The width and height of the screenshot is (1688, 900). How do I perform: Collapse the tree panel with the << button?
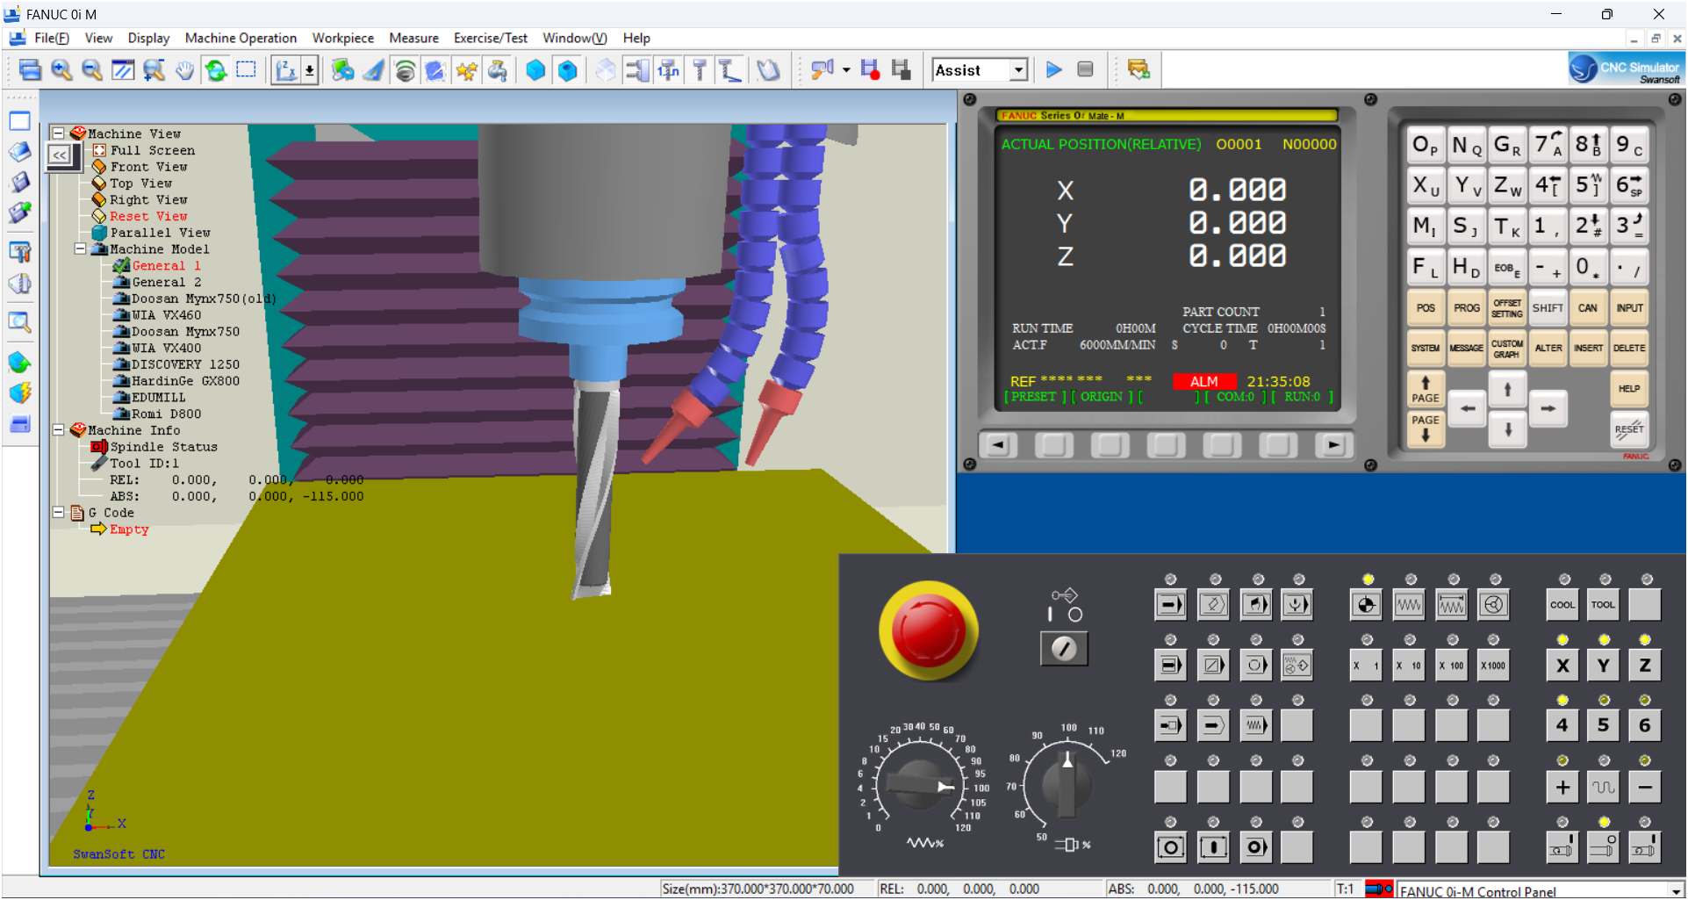click(x=60, y=155)
